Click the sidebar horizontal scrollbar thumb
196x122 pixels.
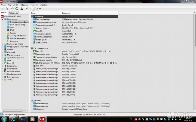click(x=13, y=111)
